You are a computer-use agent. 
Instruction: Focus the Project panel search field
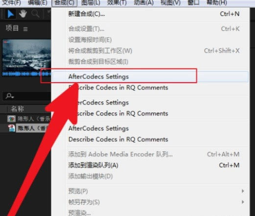[x=27, y=96]
